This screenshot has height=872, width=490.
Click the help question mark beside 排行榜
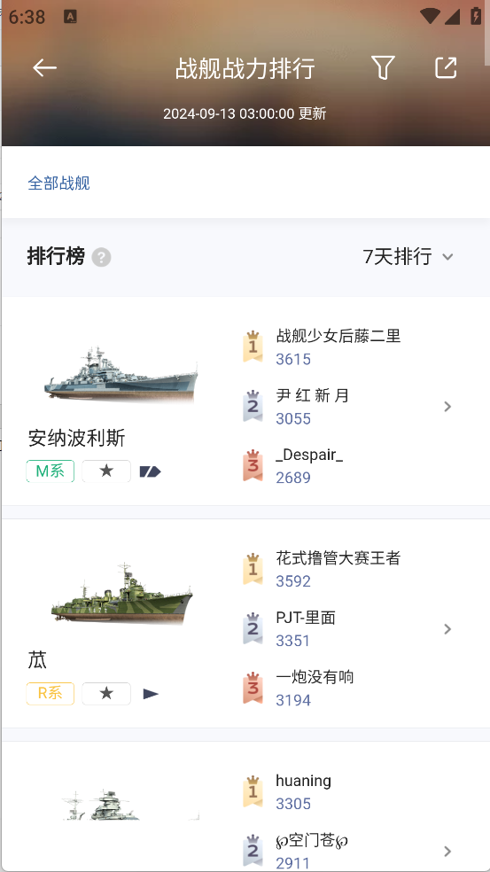(x=101, y=258)
